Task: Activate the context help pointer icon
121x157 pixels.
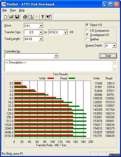Action: pos(49,17)
